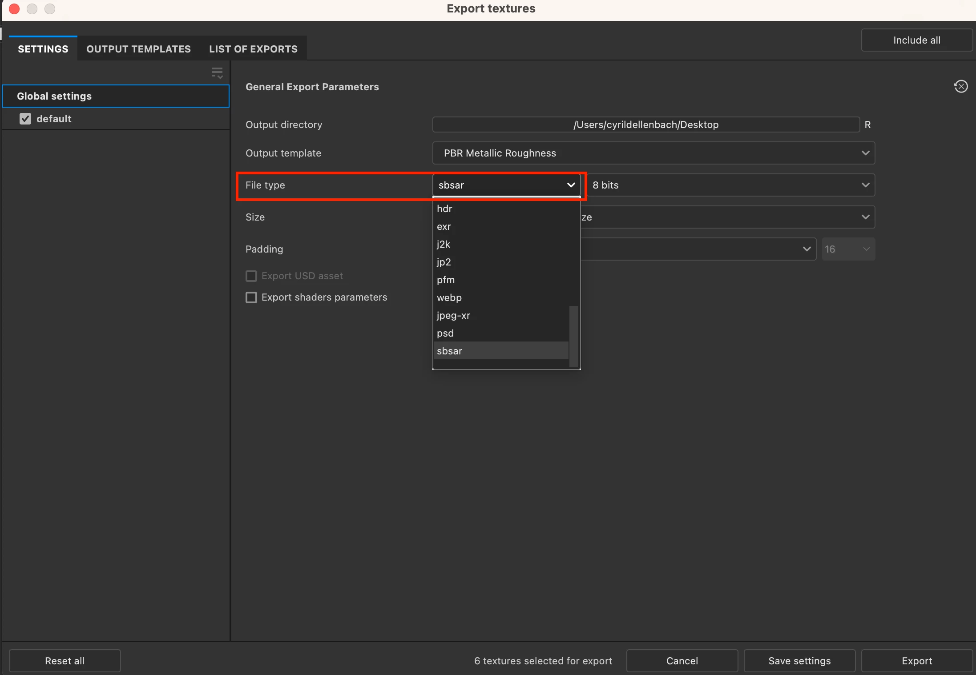The image size is (976, 675).
Task: Click the list filter icon above Global settings
Action: point(217,73)
